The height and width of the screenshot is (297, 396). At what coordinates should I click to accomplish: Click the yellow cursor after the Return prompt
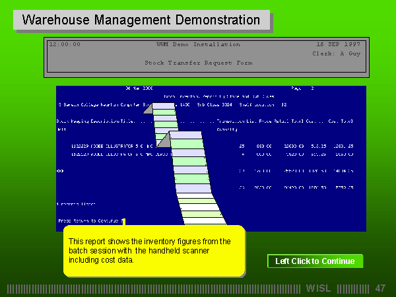pyautogui.click(x=123, y=220)
